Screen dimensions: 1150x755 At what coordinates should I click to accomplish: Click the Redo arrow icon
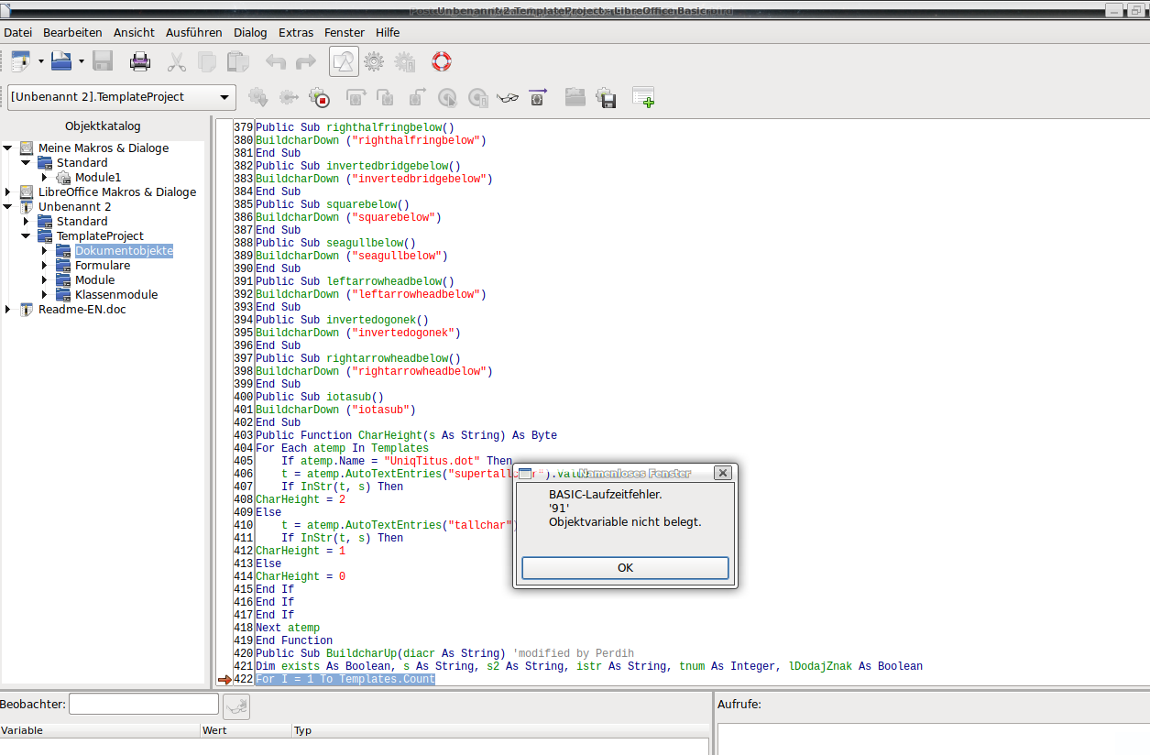pos(306,61)
